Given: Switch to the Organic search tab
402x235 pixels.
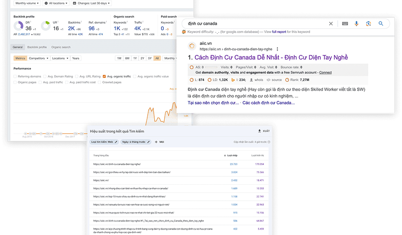Looking at the screenshot, I should [61, 47].
